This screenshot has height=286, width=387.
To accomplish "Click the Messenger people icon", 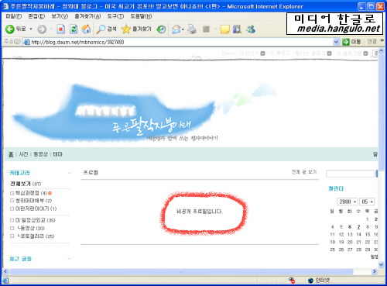I will point(251,29).
